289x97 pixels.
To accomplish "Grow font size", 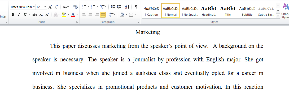I will (x=50, y=7).
